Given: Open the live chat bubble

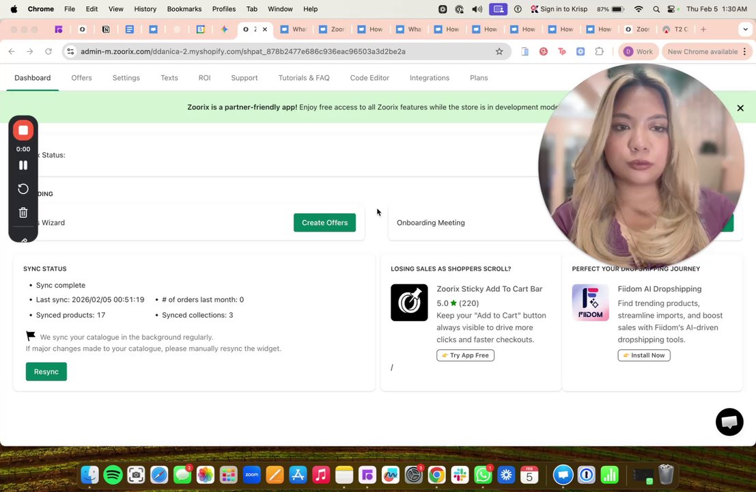Looking at the screenshot, I should click(x=729, y=422).
